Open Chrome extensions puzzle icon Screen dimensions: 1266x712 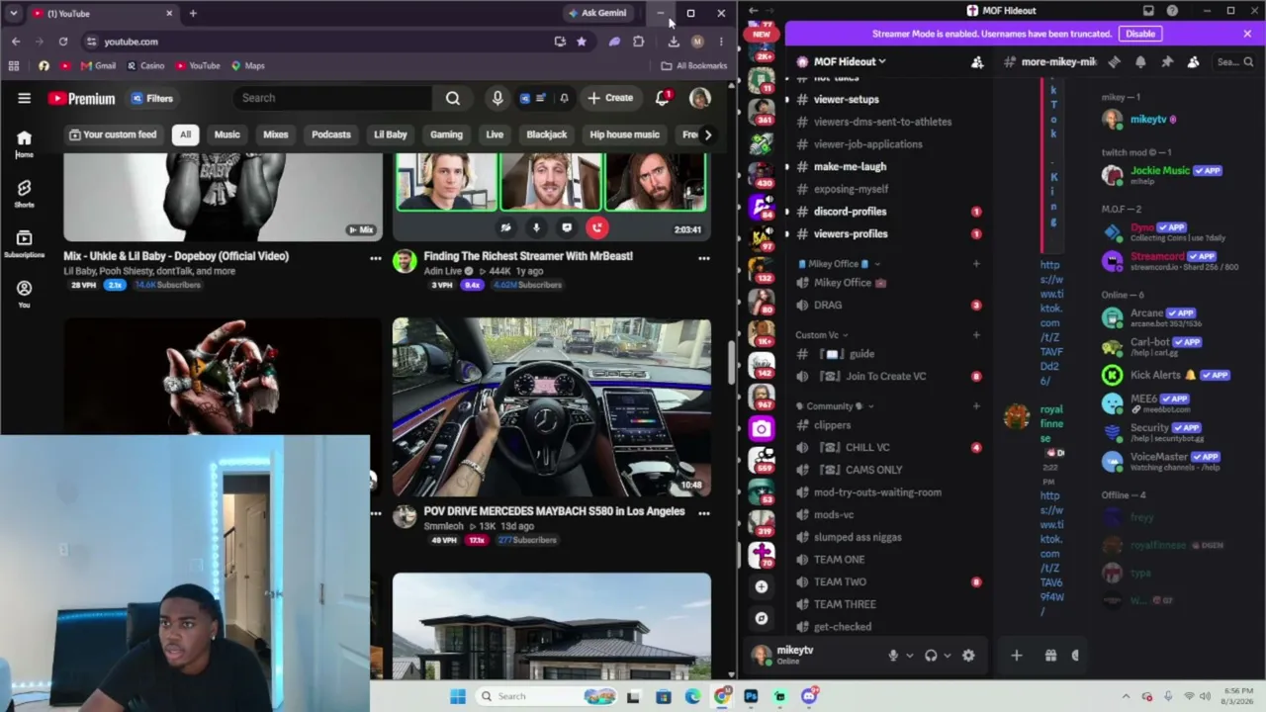[638, 42]
